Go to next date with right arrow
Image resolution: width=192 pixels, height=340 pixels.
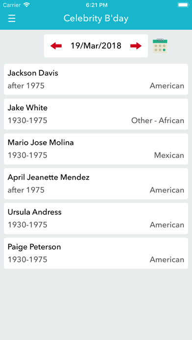click(136, 46)
